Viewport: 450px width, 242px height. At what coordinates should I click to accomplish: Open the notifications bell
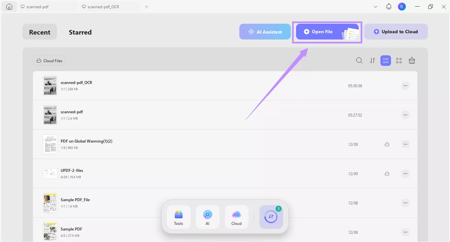point(389,7)
